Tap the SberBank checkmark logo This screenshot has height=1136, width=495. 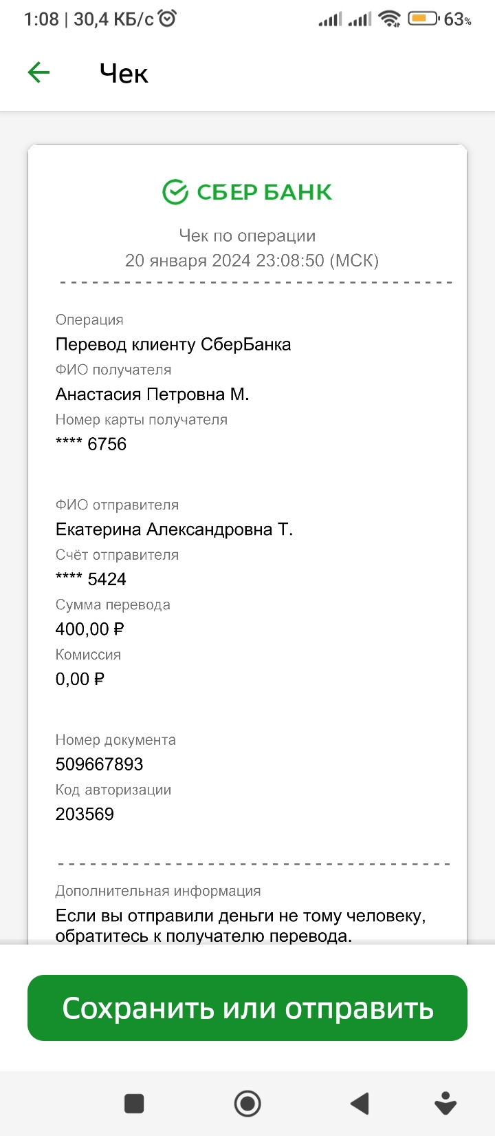click(175, 192)
